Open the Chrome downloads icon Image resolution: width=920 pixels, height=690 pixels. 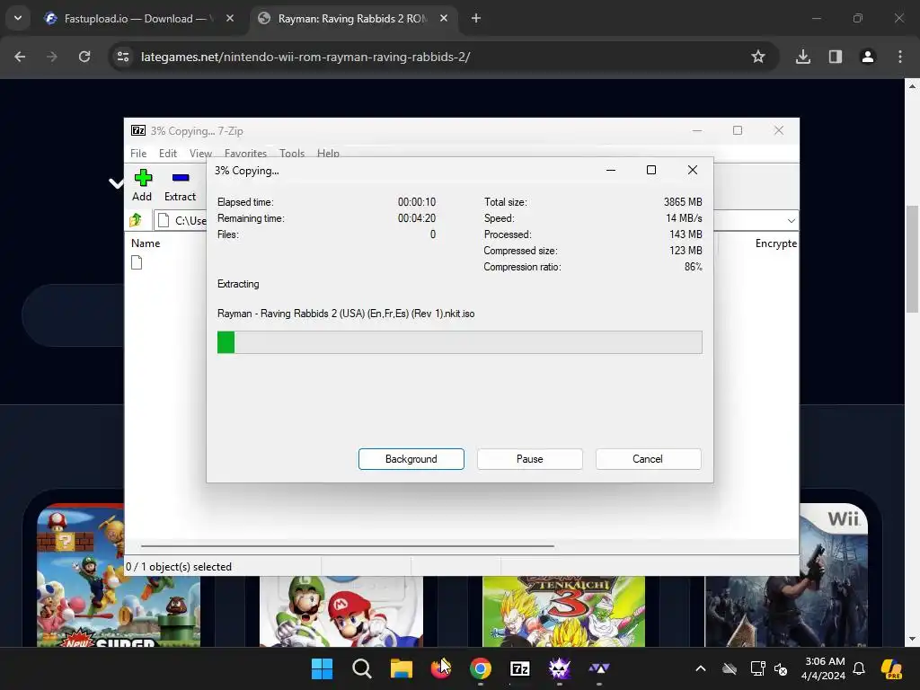coord(803,57)
